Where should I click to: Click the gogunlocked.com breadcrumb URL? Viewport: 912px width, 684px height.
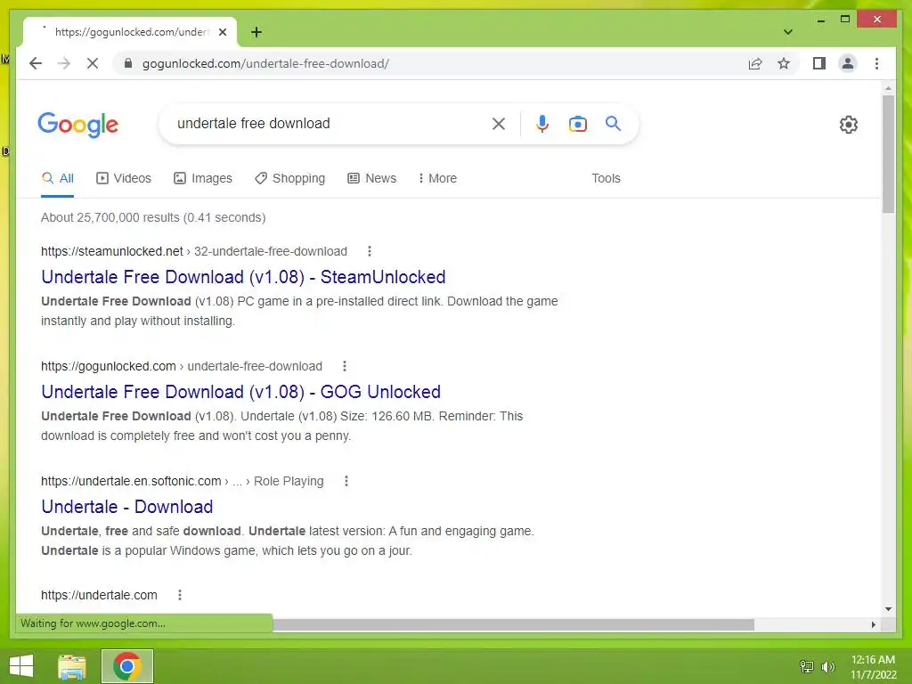point(182,366)
